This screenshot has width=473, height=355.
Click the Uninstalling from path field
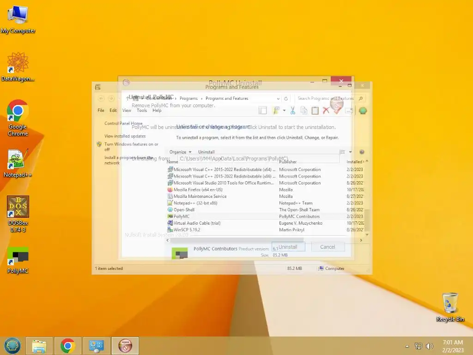[x=258, y=159]
